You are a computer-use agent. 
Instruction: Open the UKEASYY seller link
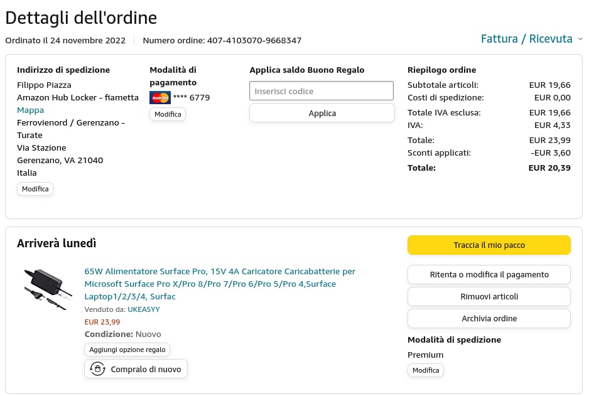pyautogui.click(x=144, y=309)
